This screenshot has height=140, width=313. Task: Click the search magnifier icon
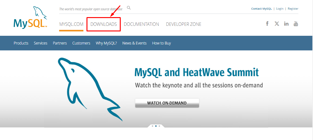click(129, 8)
